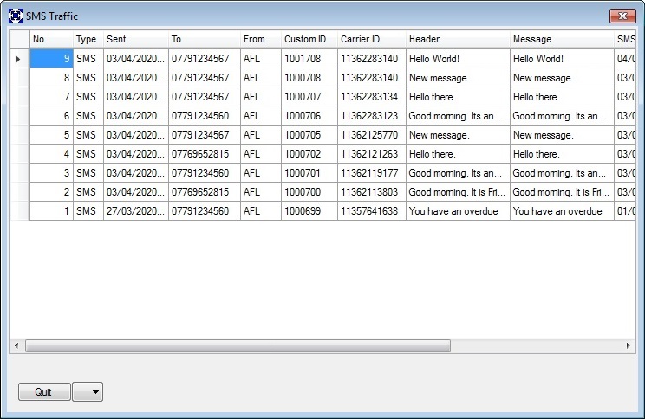
Task: Click the horizontal scrollbar thumb
Action: point(238,345)
